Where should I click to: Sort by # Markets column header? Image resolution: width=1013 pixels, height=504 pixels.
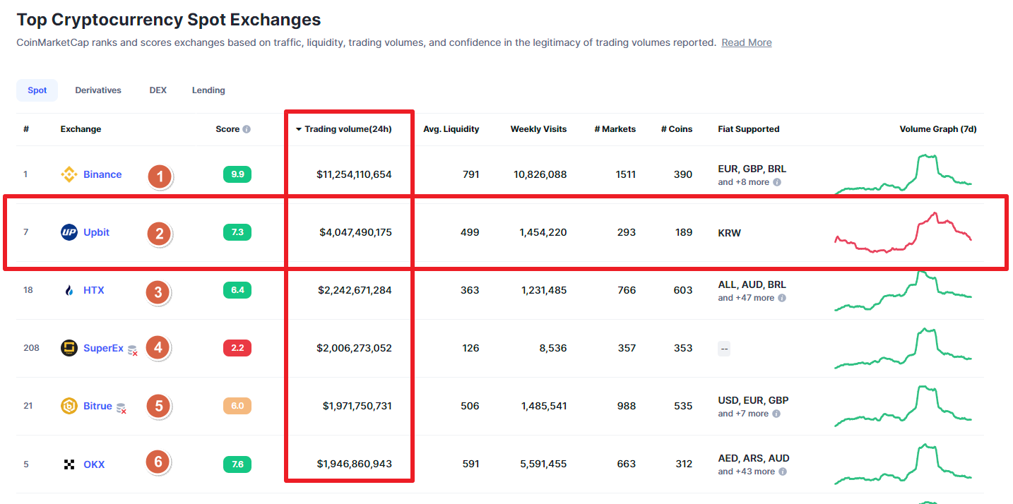coord(615,129)
